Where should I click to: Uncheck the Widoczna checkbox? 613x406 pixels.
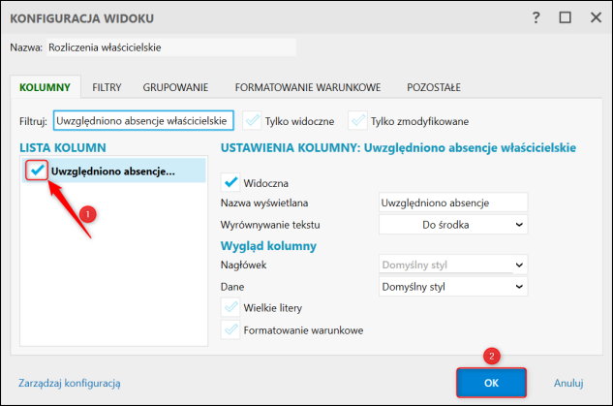coord(230,183)
